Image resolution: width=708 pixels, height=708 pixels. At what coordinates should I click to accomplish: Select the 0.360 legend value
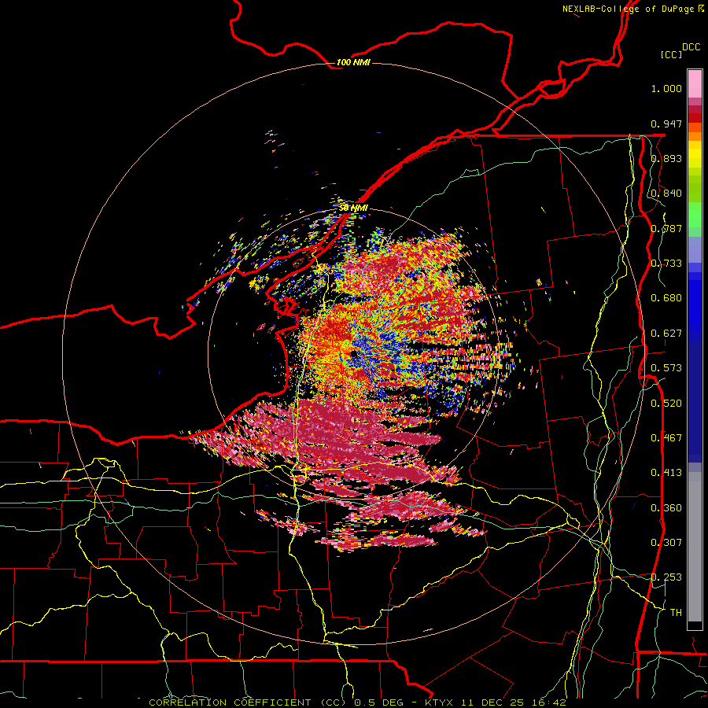[666, 508]
